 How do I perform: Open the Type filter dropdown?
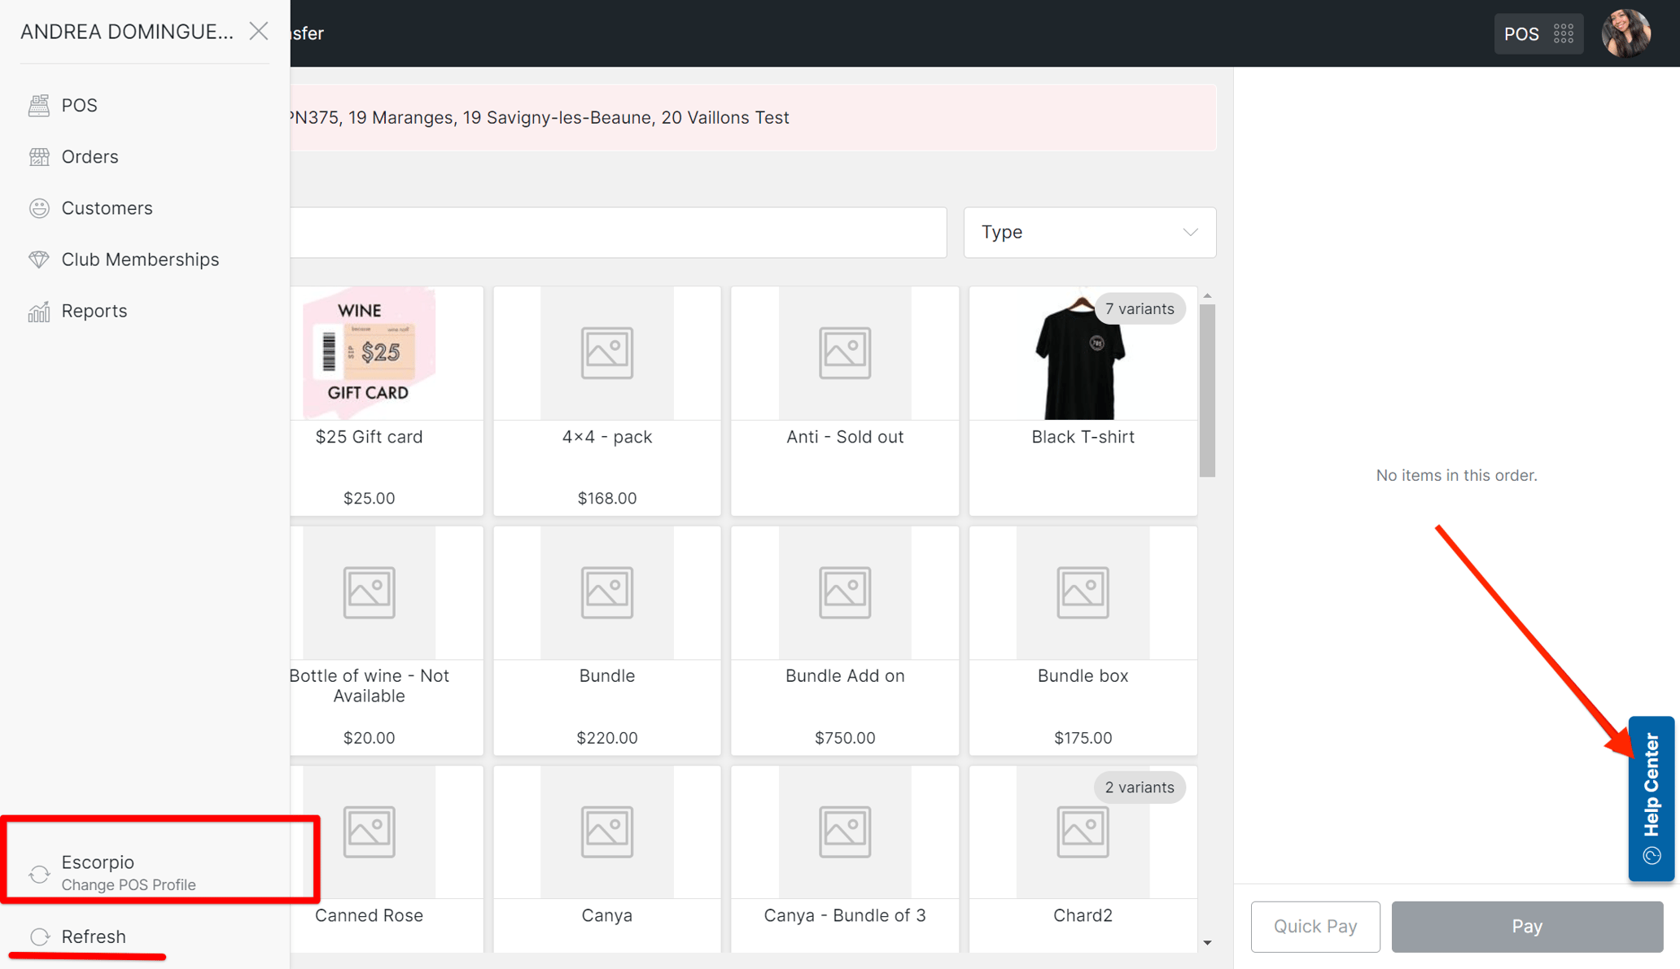1089,232
